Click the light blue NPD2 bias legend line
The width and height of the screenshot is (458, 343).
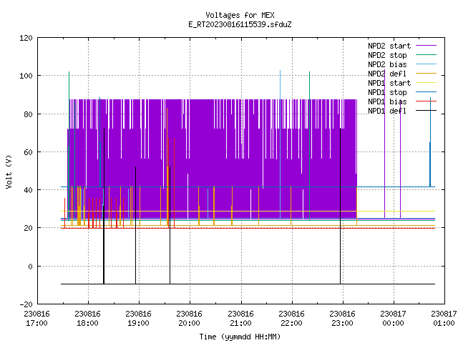[x=426, y=64]
